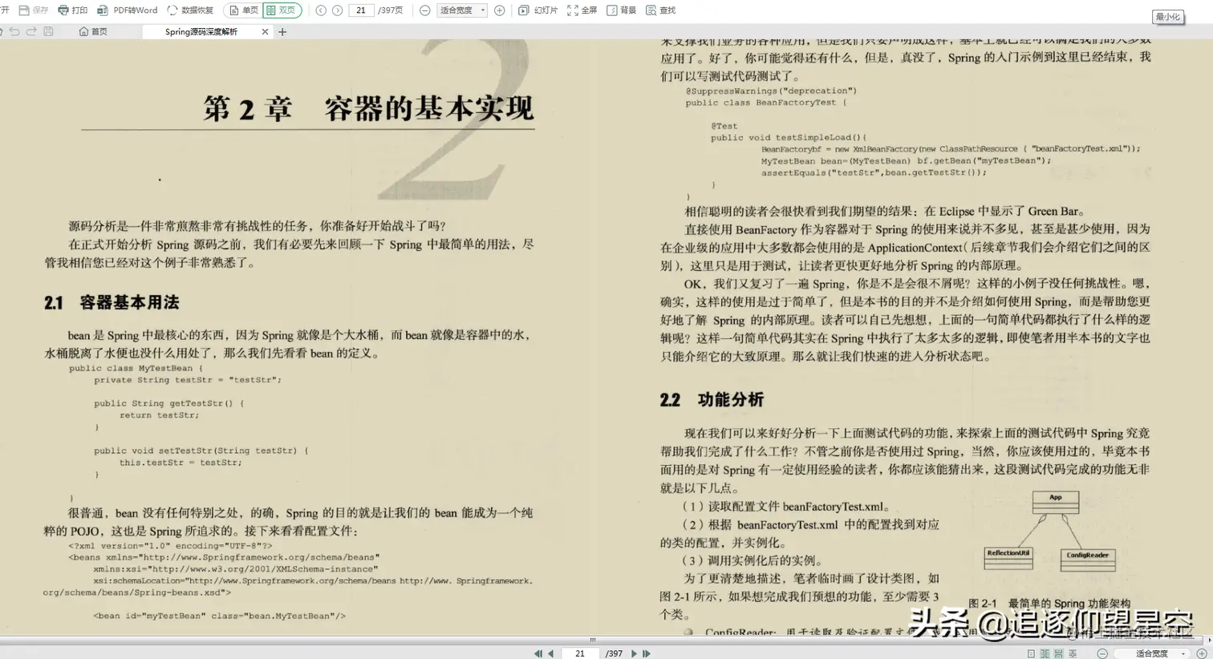Open a new tab with + button
Image resolution: width=1213 pixels, height=659 pixels.
point(281,32)
